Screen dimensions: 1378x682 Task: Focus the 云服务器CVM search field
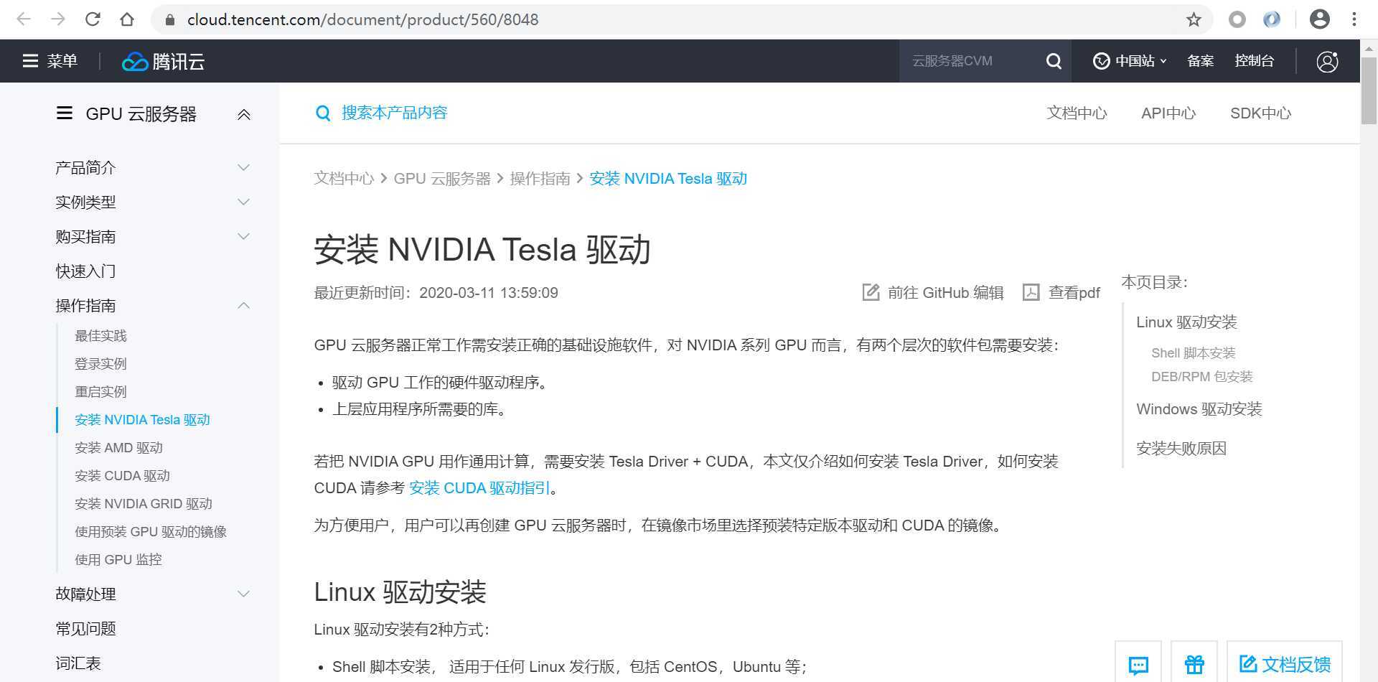coord(972,61)
